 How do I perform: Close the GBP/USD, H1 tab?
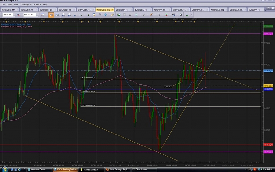coord(93,10)
